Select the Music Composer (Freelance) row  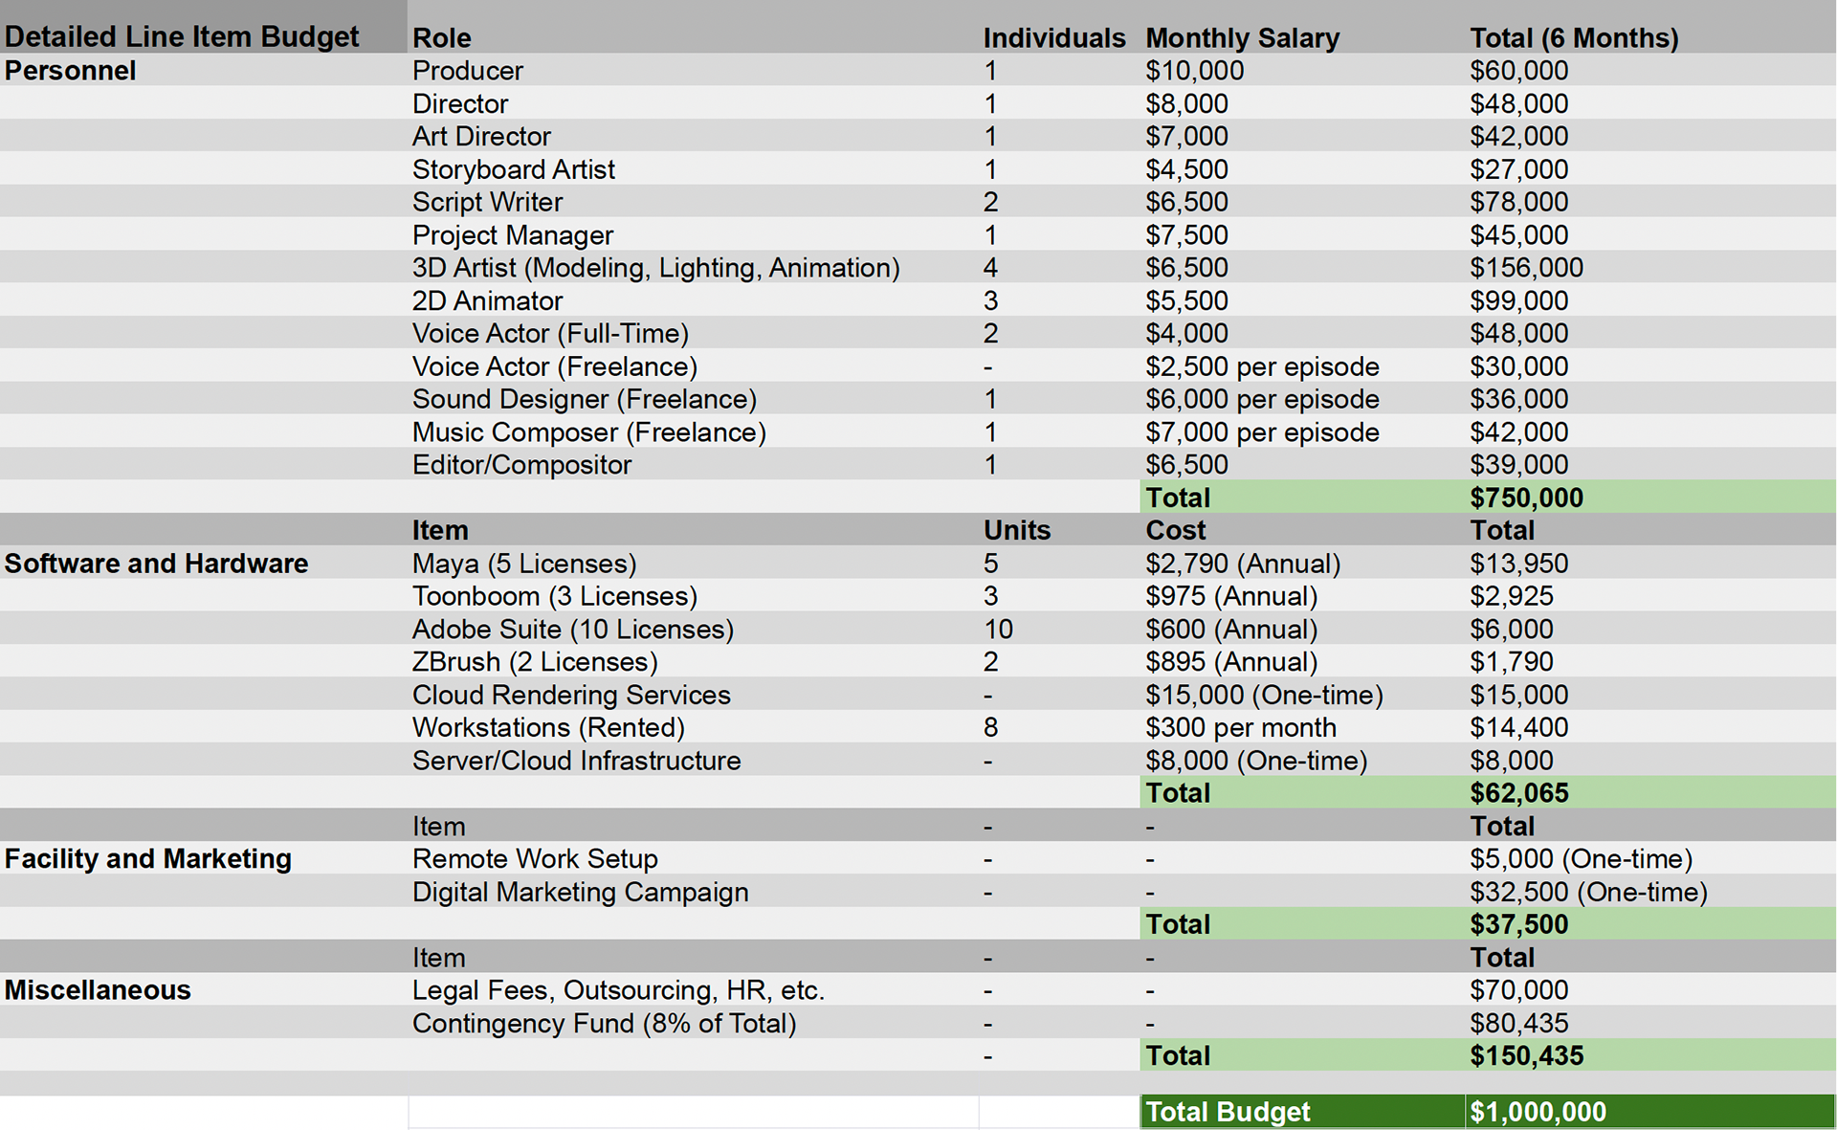pyautogui.click(x=588, y=432)
